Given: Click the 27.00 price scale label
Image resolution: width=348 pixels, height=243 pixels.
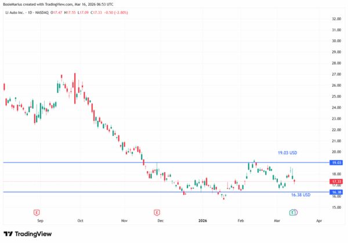Looking at the screenshot, I should [336, 75].
